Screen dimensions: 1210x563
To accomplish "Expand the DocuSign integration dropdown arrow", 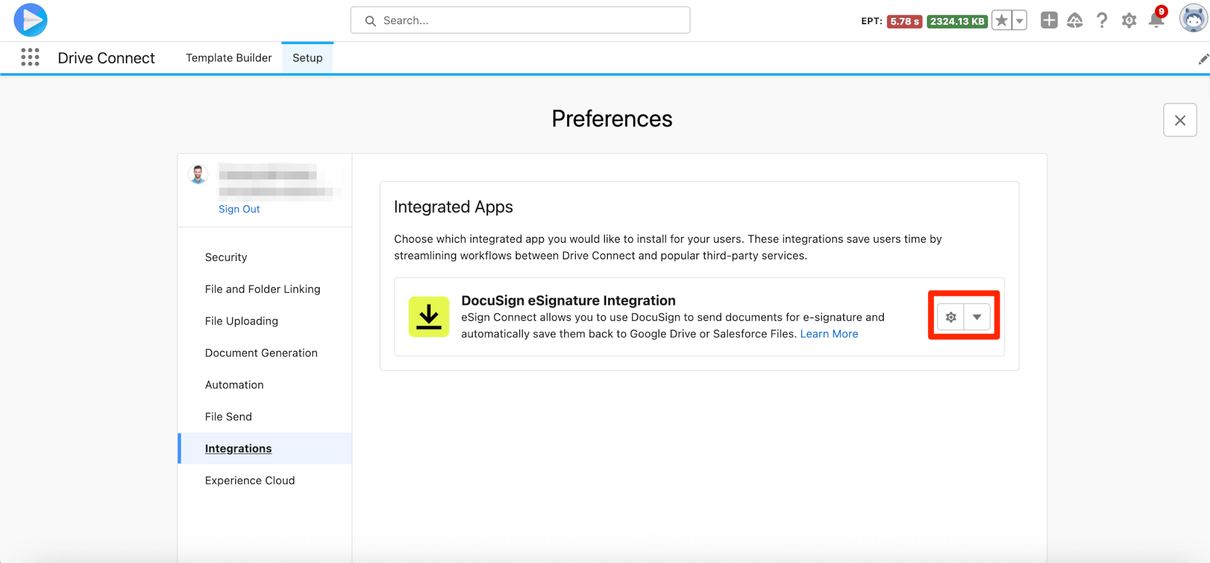I will point(977,317).
